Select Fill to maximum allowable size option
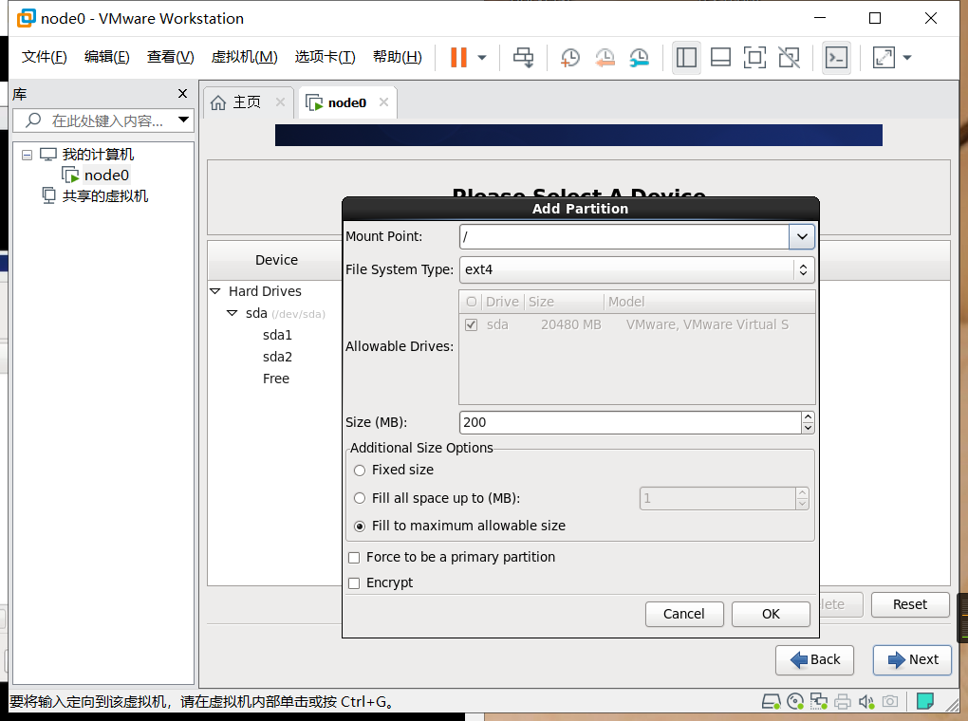 pos(360,527)
